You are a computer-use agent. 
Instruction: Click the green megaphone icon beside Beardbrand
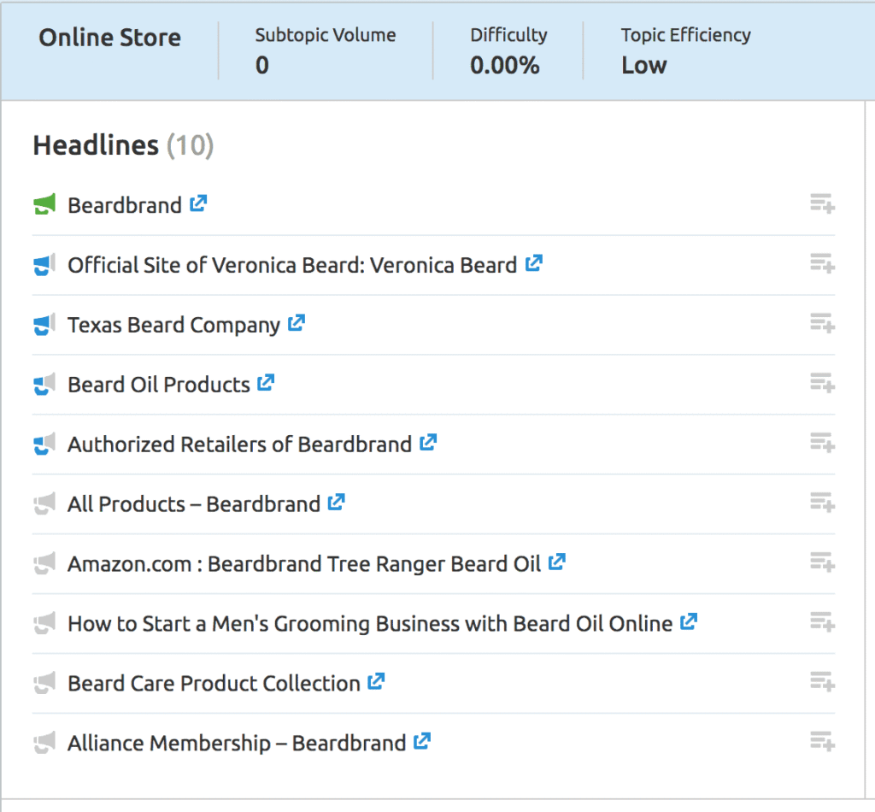44,205
